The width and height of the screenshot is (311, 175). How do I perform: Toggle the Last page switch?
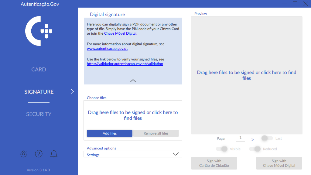[267, 138]
